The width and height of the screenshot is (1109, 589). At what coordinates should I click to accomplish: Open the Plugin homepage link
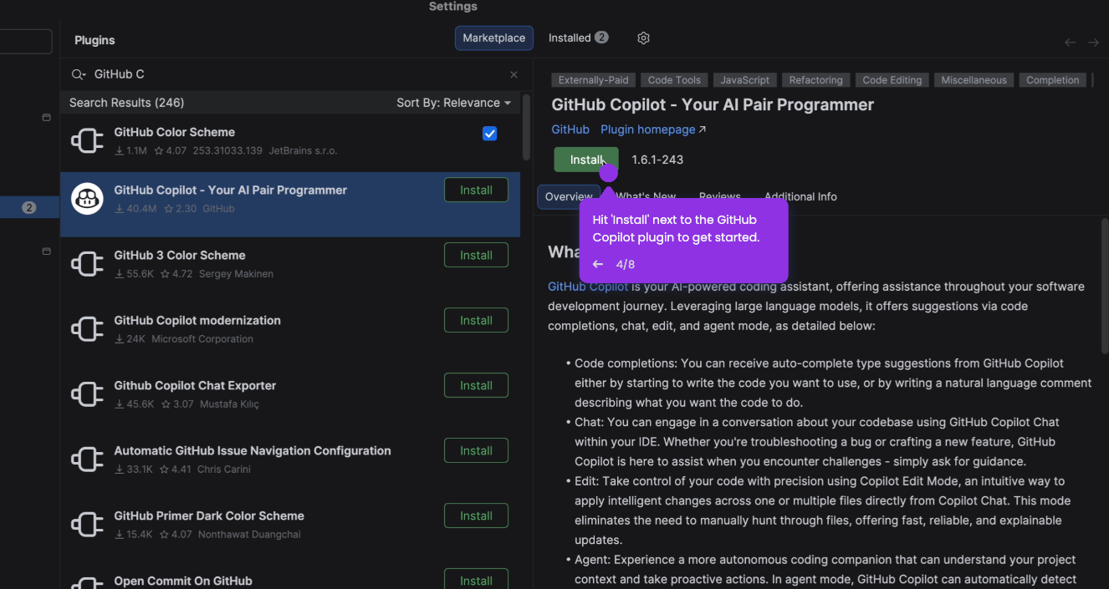click(x=653, y=129)
